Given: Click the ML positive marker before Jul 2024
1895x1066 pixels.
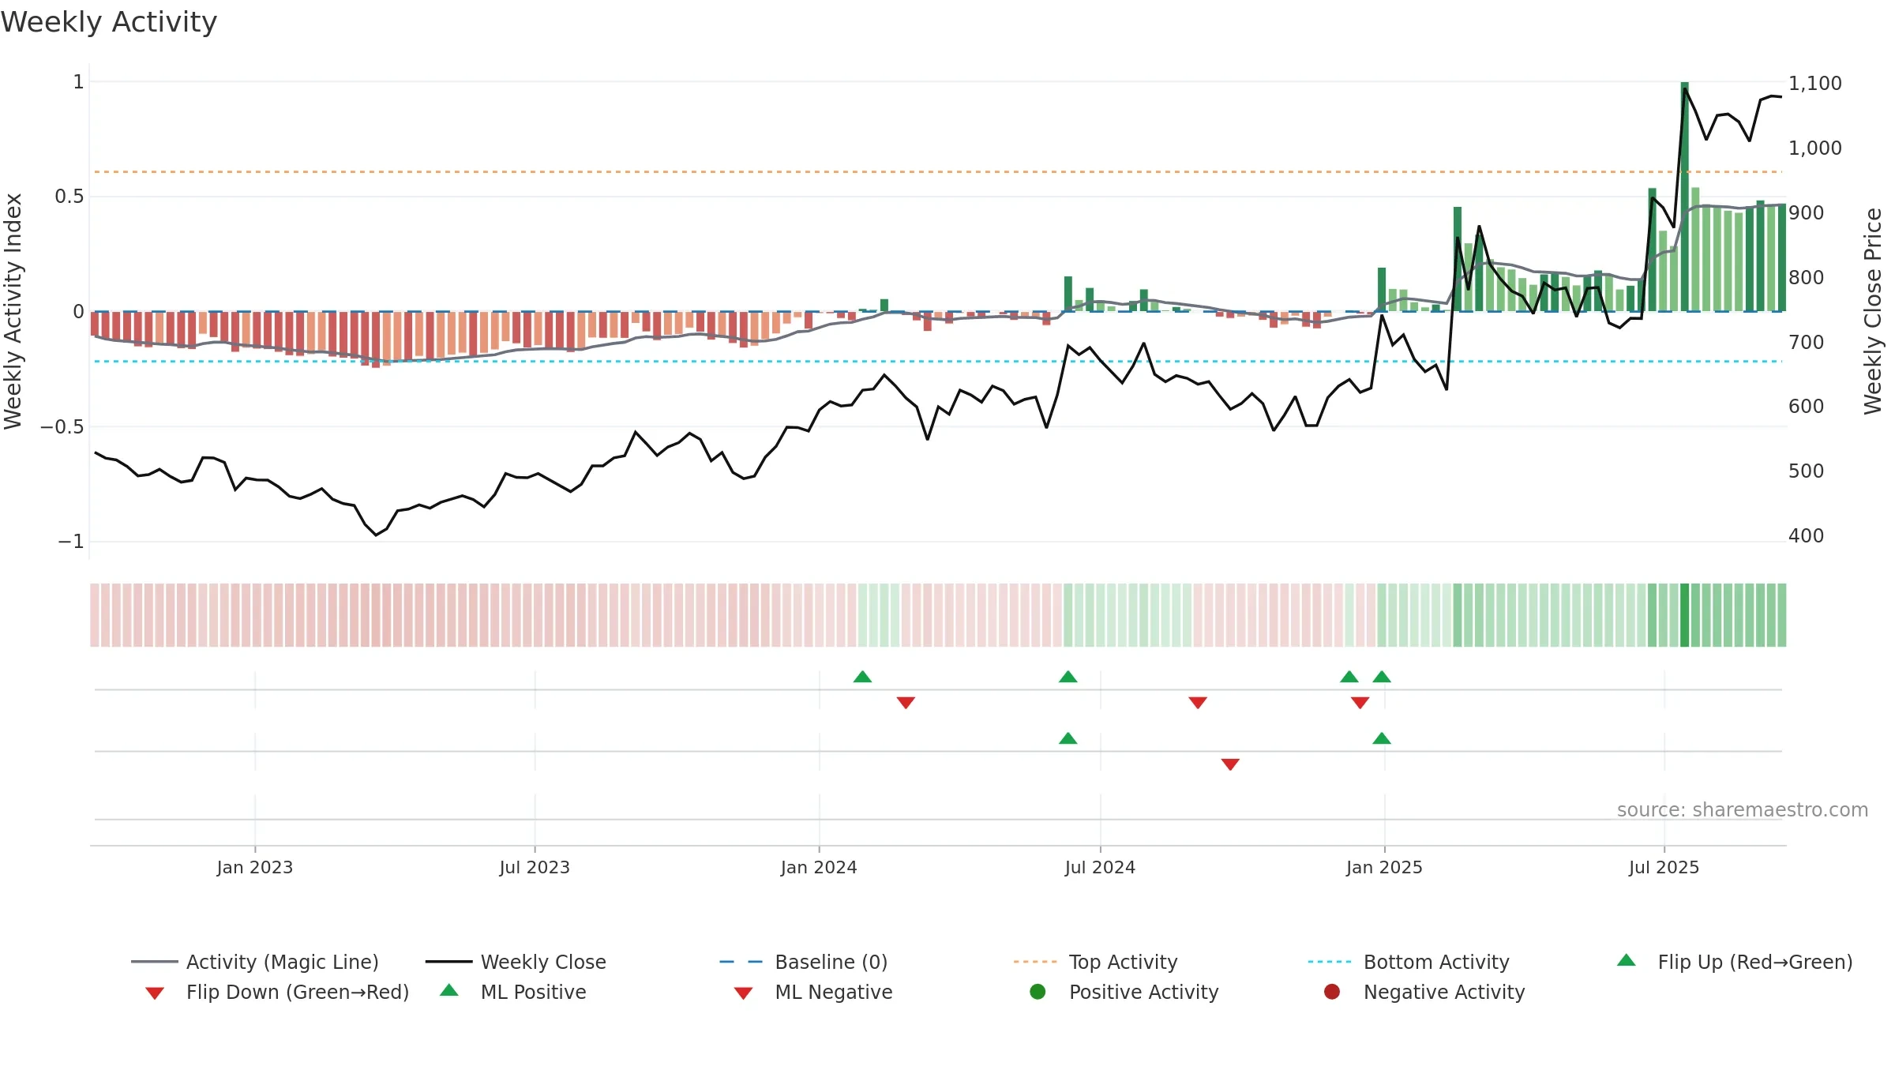Looking at the screenshot, I should click(x=1068, y=738).
